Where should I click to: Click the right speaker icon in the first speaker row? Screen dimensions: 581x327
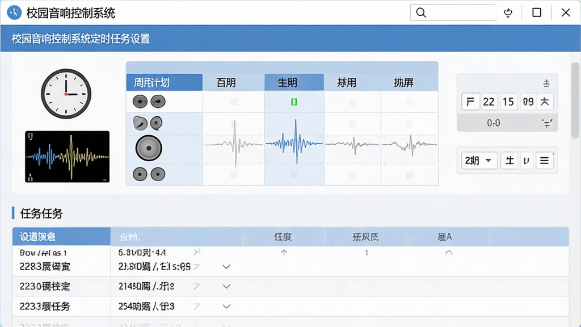(158, 101)
